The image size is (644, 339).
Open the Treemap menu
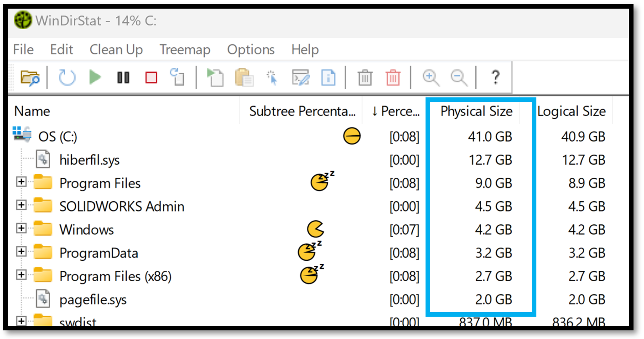coord(185,50)
